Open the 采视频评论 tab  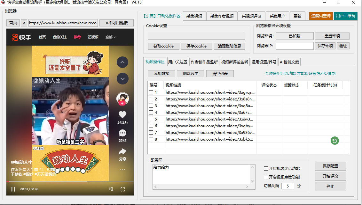(x=252, y=16)
